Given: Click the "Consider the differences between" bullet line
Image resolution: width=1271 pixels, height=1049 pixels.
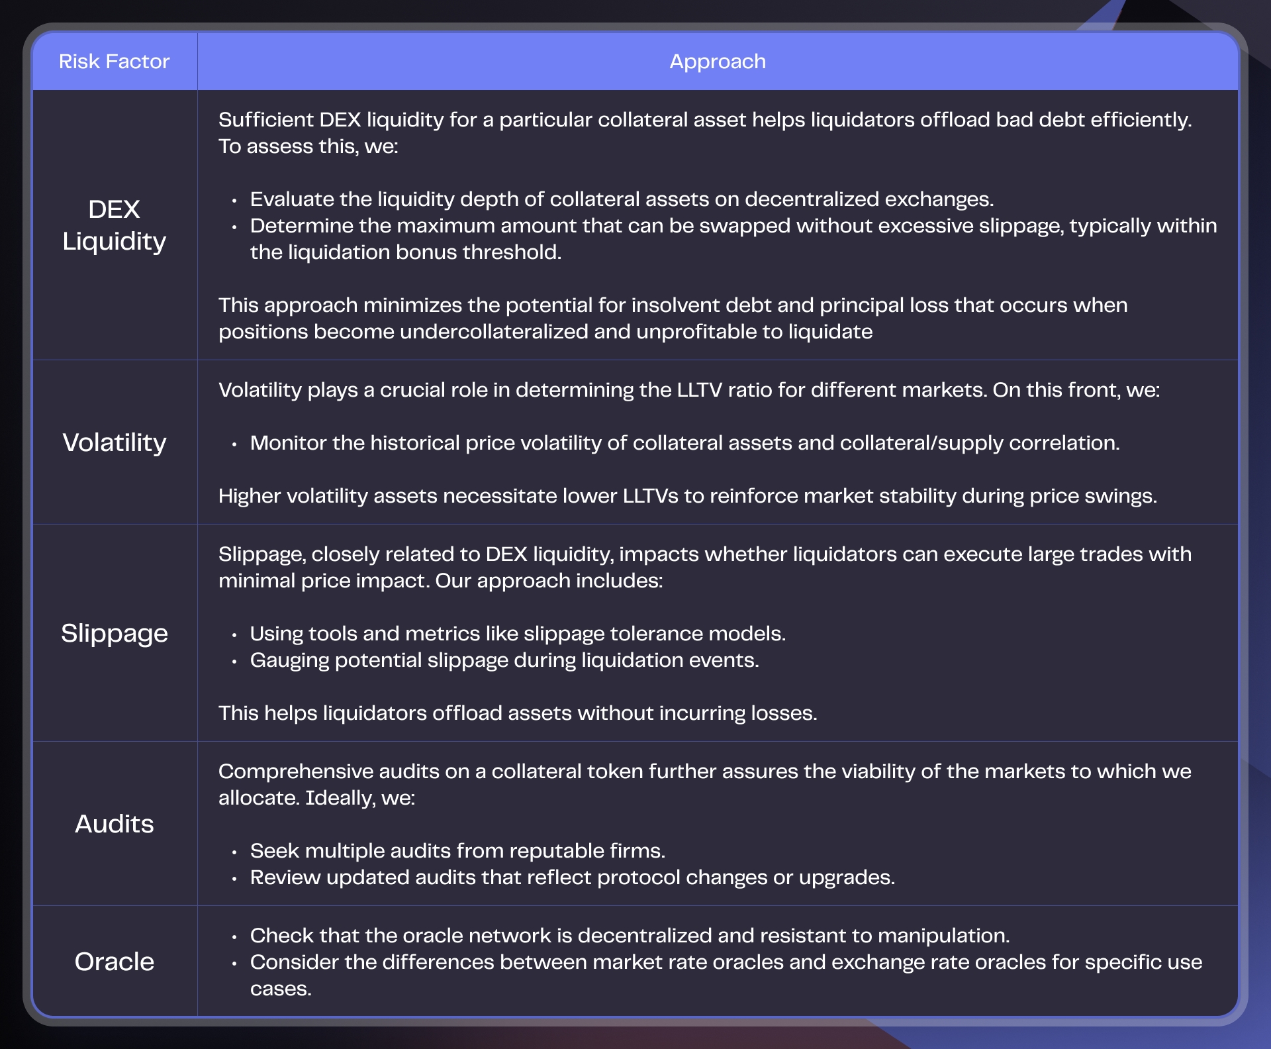Looking at the screenshot, I should point(726,962).
